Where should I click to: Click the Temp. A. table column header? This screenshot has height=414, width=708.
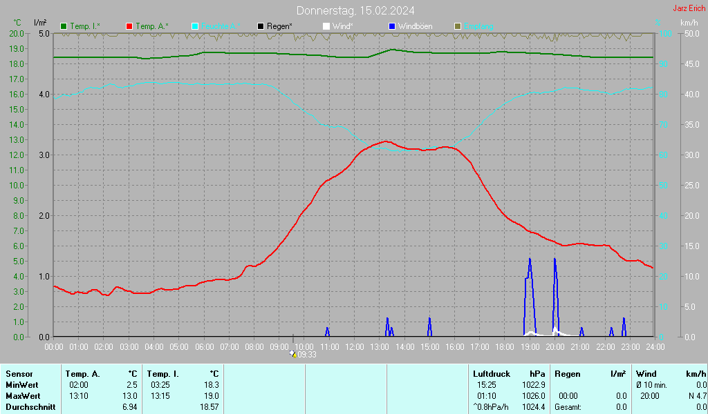(x=83, y=373)
